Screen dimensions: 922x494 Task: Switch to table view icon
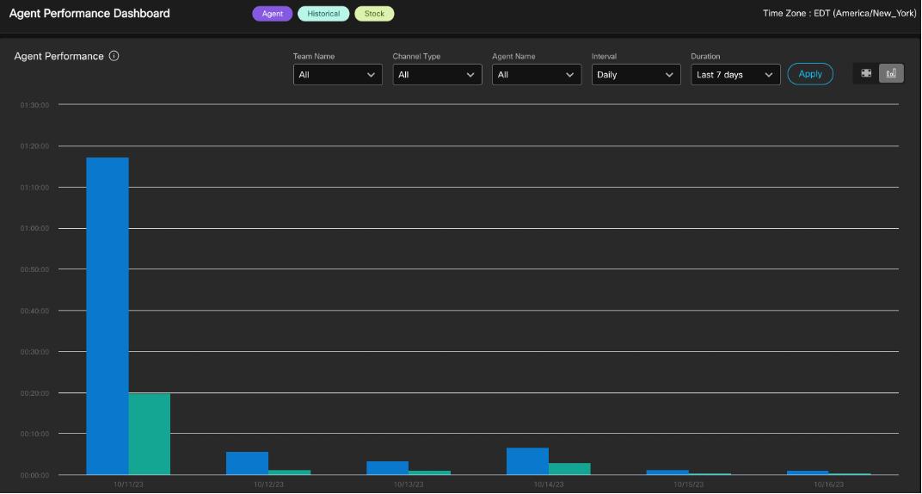pyautogui.click(x=866, y=73)
